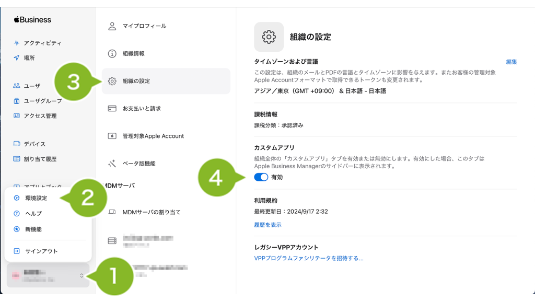The width and height of the screenshot is (535, 301).
Task: Click the タイムゾーンおよび言語 heading
Action: point(286,62)
